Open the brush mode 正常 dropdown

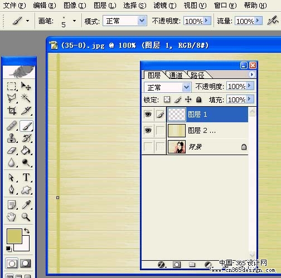point(125,21)
